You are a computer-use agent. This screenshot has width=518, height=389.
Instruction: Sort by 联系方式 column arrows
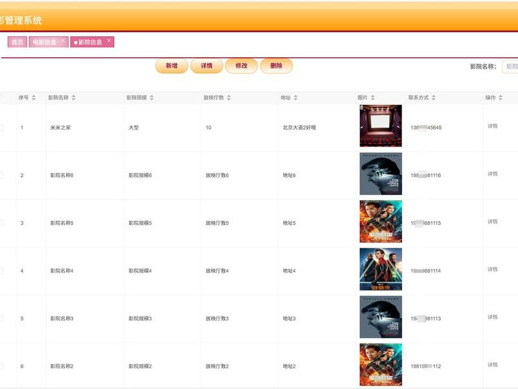click(x=433, y=98)
